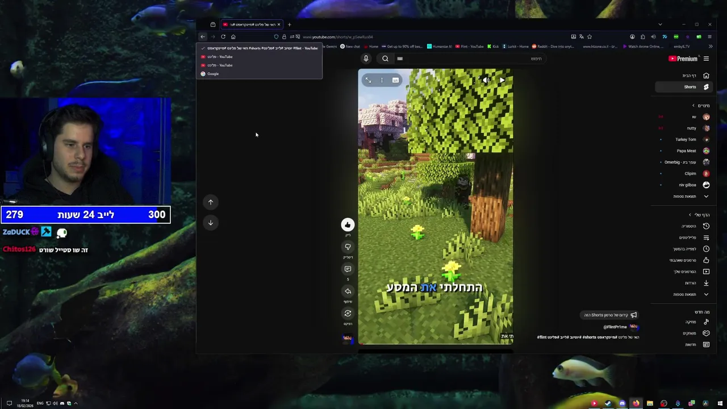Viewport: 727px width, 409px height.
Task: Open the browser home page icon
Action: pos(233,37)
